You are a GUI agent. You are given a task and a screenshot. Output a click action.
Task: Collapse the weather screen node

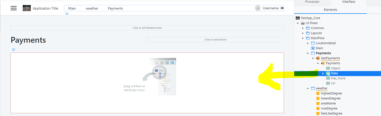pos(308,88)
